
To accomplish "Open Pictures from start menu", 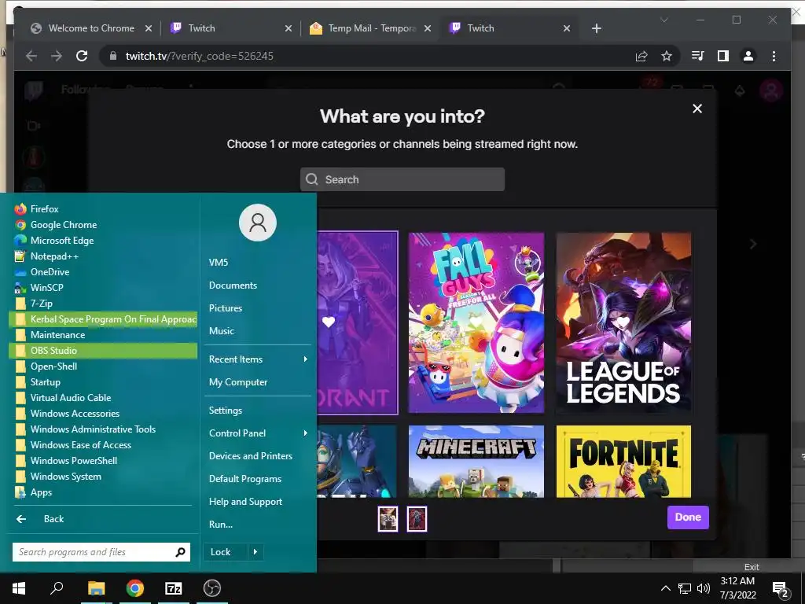I will click(x=226, y=308).
